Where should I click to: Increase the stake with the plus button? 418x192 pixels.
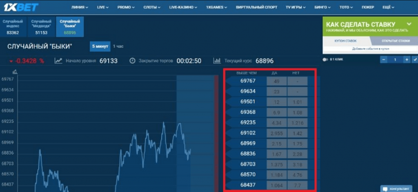(x=406, y=60)
